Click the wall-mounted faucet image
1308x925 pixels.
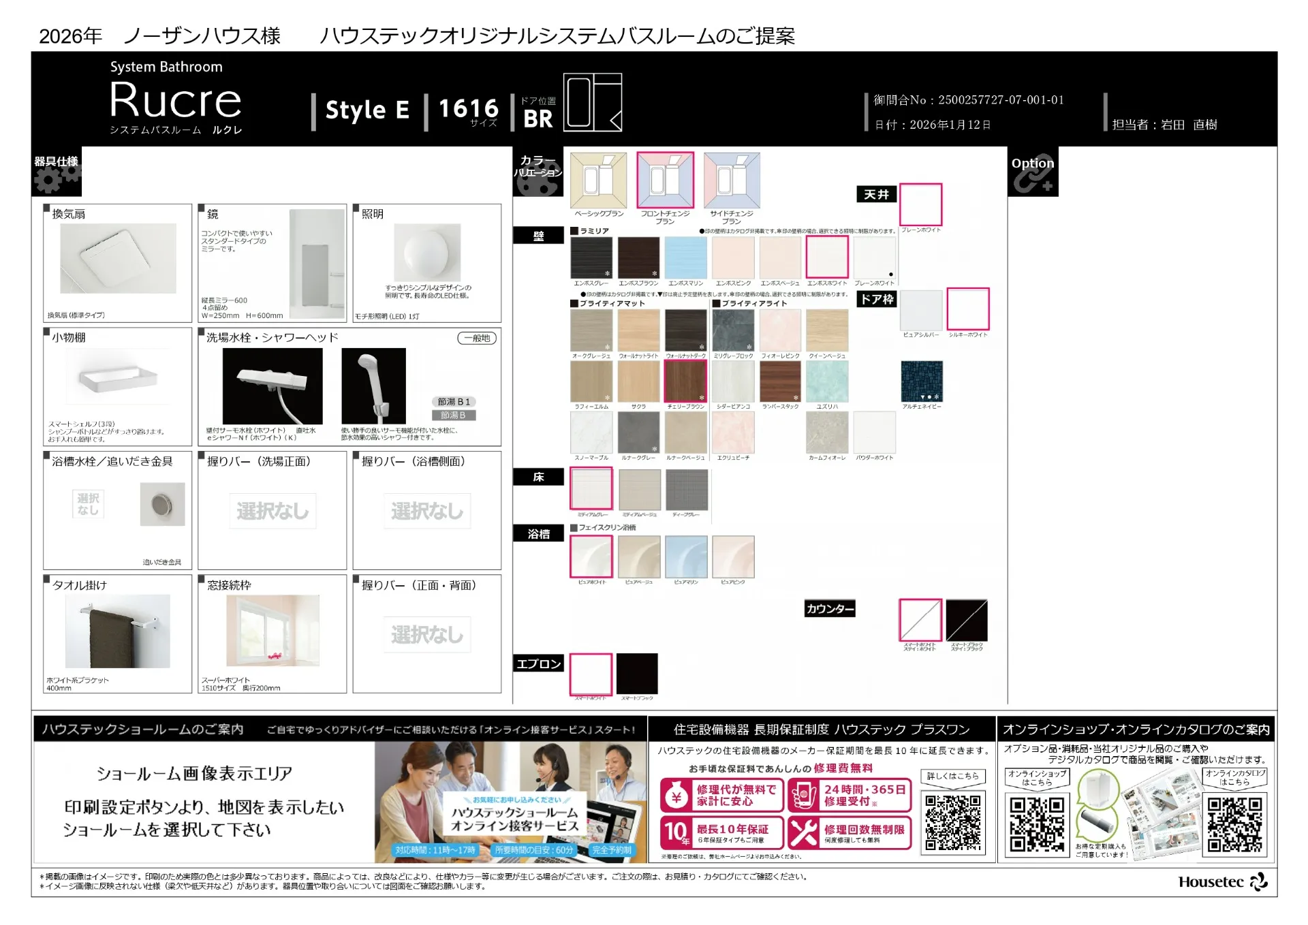(272, 386)
